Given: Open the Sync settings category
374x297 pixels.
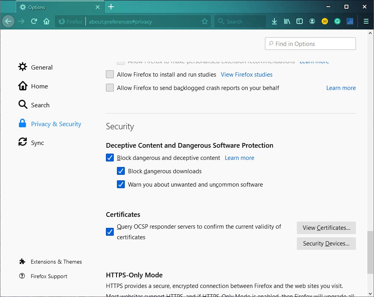Looking at the screenshot, I should (x=31, y=143).
